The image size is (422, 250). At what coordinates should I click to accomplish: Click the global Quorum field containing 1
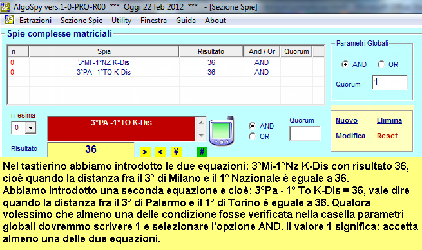390,82
